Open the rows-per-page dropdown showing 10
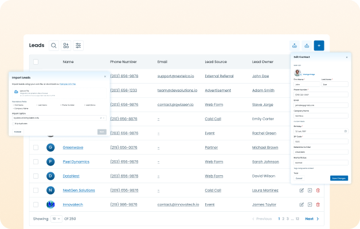The width and height of the screenshot is (360, 229). tap(57, 219)
